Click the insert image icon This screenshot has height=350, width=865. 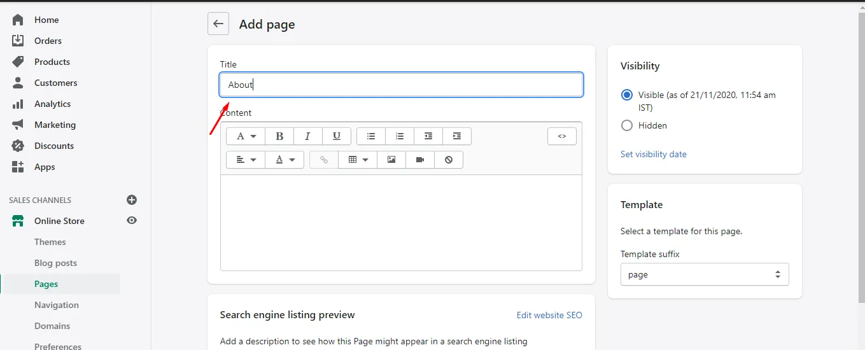coord(391,160)
